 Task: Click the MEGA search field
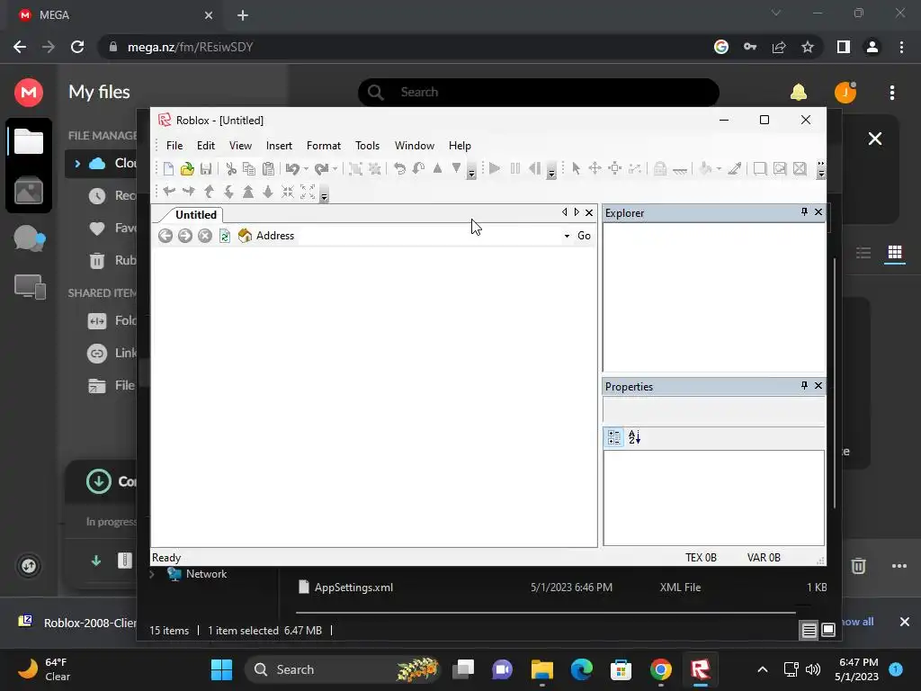[539, 93]
